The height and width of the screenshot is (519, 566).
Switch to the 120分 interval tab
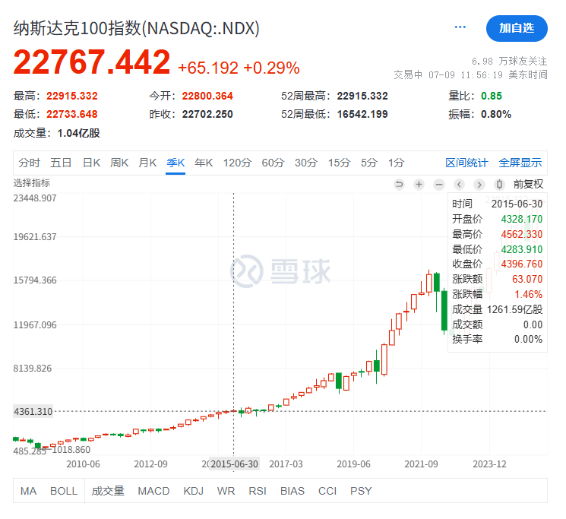pyautogui.click(x=237, y=163)
